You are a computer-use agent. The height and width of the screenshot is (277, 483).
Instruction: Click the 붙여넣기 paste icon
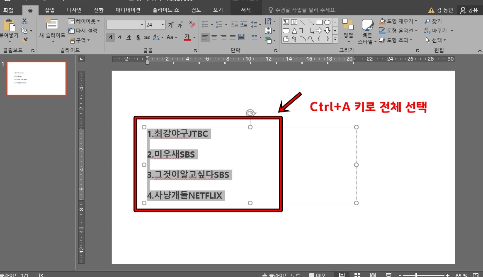pyautogui.click(x=10, y=24)
